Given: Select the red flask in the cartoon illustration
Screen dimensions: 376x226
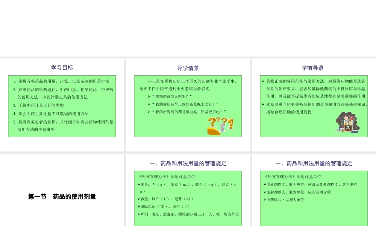Looking at the screenshot, I should coord(351,118).
